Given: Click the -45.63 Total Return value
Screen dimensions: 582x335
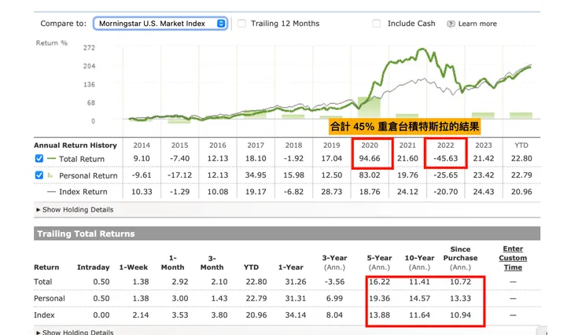Looking at the screenshot, I should (445, 158).
